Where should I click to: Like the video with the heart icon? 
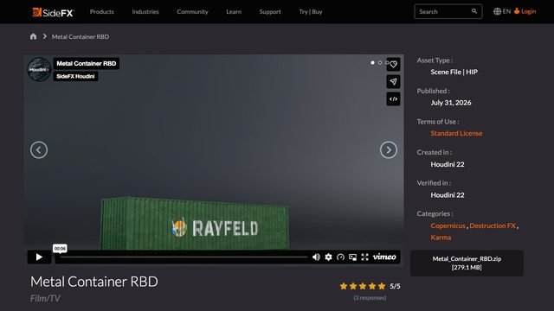393,65
